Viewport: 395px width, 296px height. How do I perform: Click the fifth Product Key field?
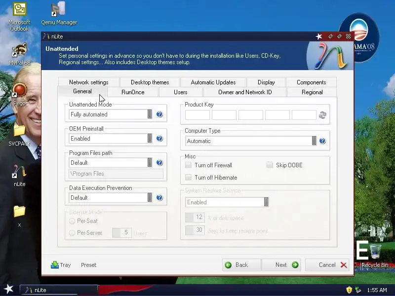pyautogui.click(x=304, y=115)
